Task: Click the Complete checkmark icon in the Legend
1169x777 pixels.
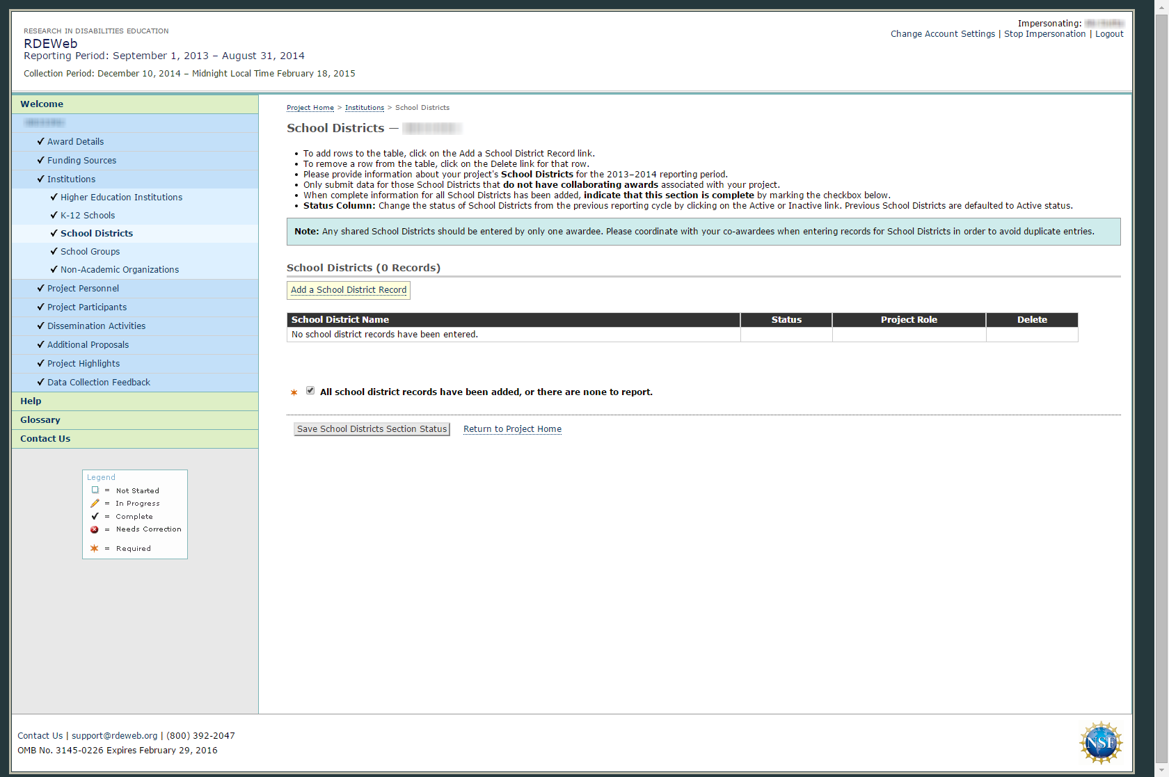Action: (95, 516)
